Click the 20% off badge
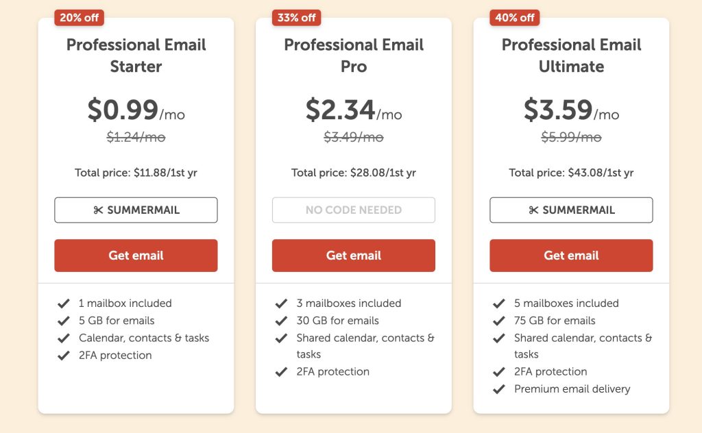 click(x=80, y=18)
